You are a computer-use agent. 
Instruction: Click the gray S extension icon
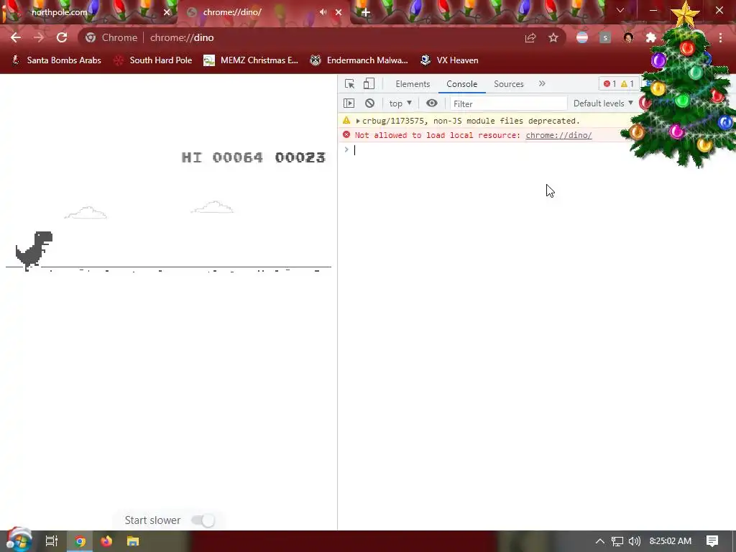605,37
